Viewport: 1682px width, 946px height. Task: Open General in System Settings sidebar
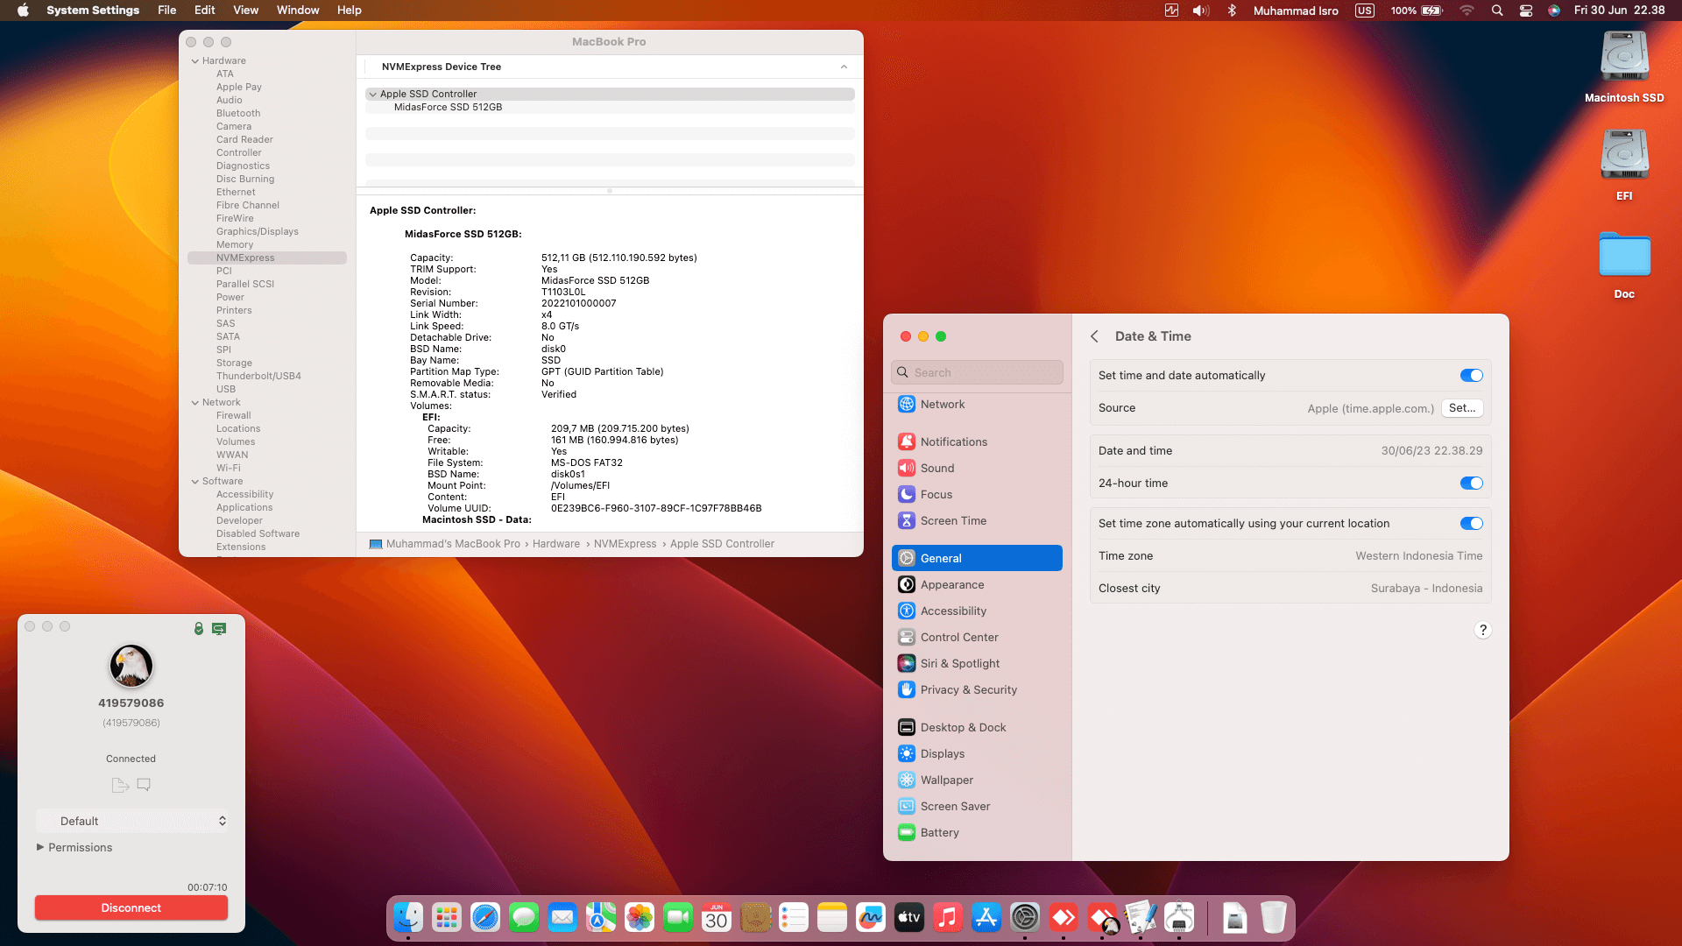click(x=977, y=559)
